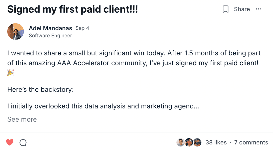Viewport: 273px width, 150px height.
Task: Click the 'Here's the backstory:' line
Action: tap(40, 90)
